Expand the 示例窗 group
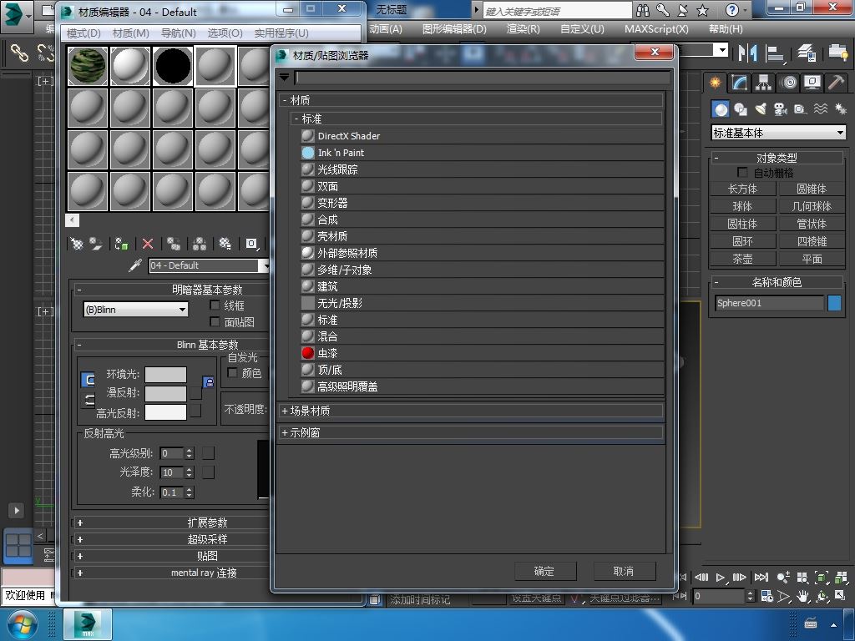The image size is (855, 641). pyautogui.click(x=285, y=433)
